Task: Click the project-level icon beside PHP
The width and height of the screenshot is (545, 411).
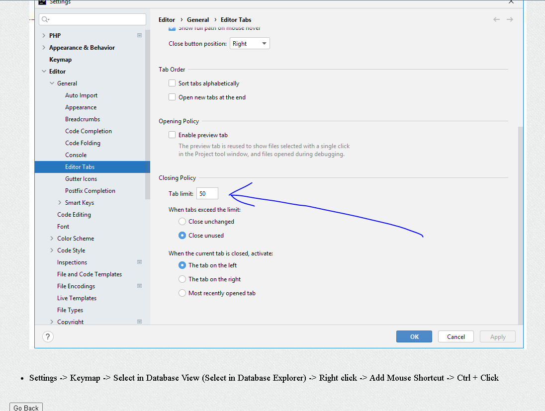Action: 139,35
